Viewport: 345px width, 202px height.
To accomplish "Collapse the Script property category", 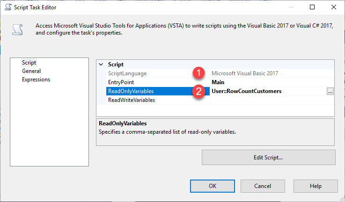I will [x=101, y=65].
